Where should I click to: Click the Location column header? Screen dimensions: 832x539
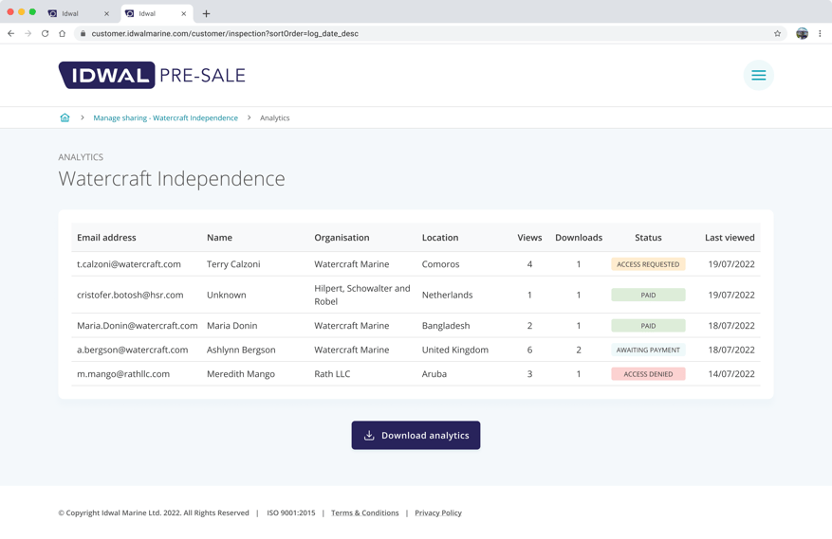pyautogui.click(x=440, y=238)
